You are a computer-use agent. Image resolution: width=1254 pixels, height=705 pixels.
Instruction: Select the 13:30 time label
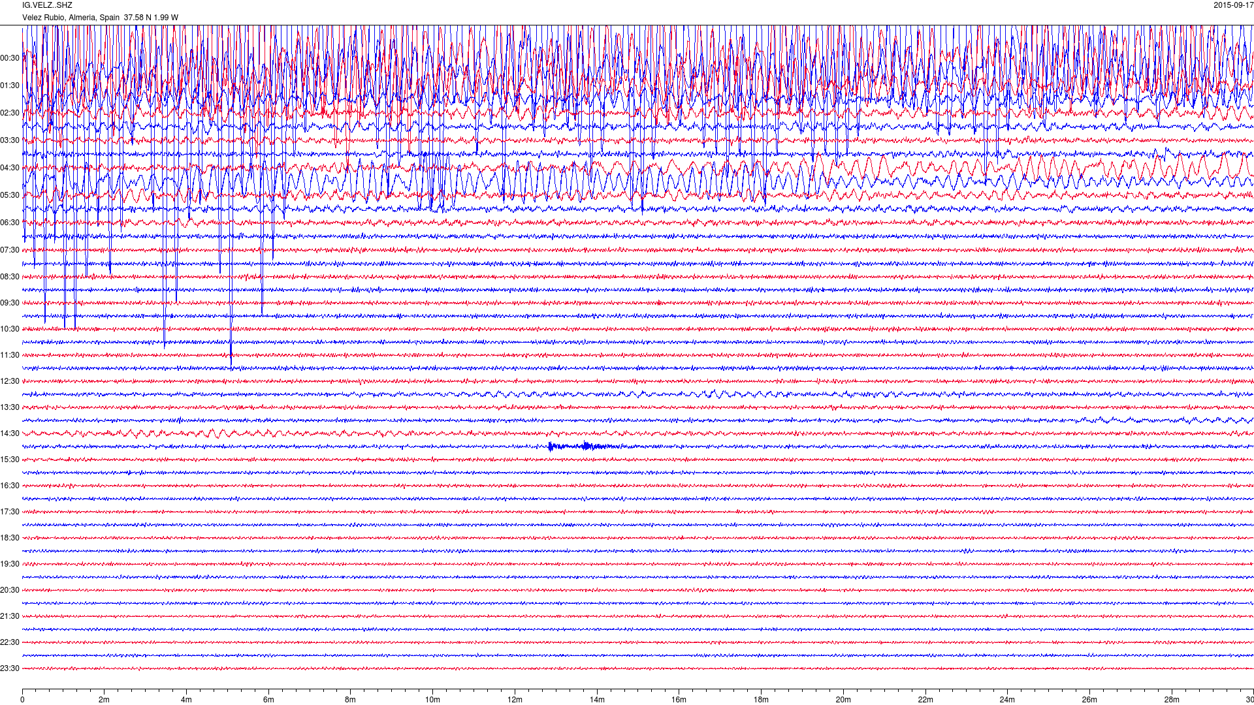10,407
